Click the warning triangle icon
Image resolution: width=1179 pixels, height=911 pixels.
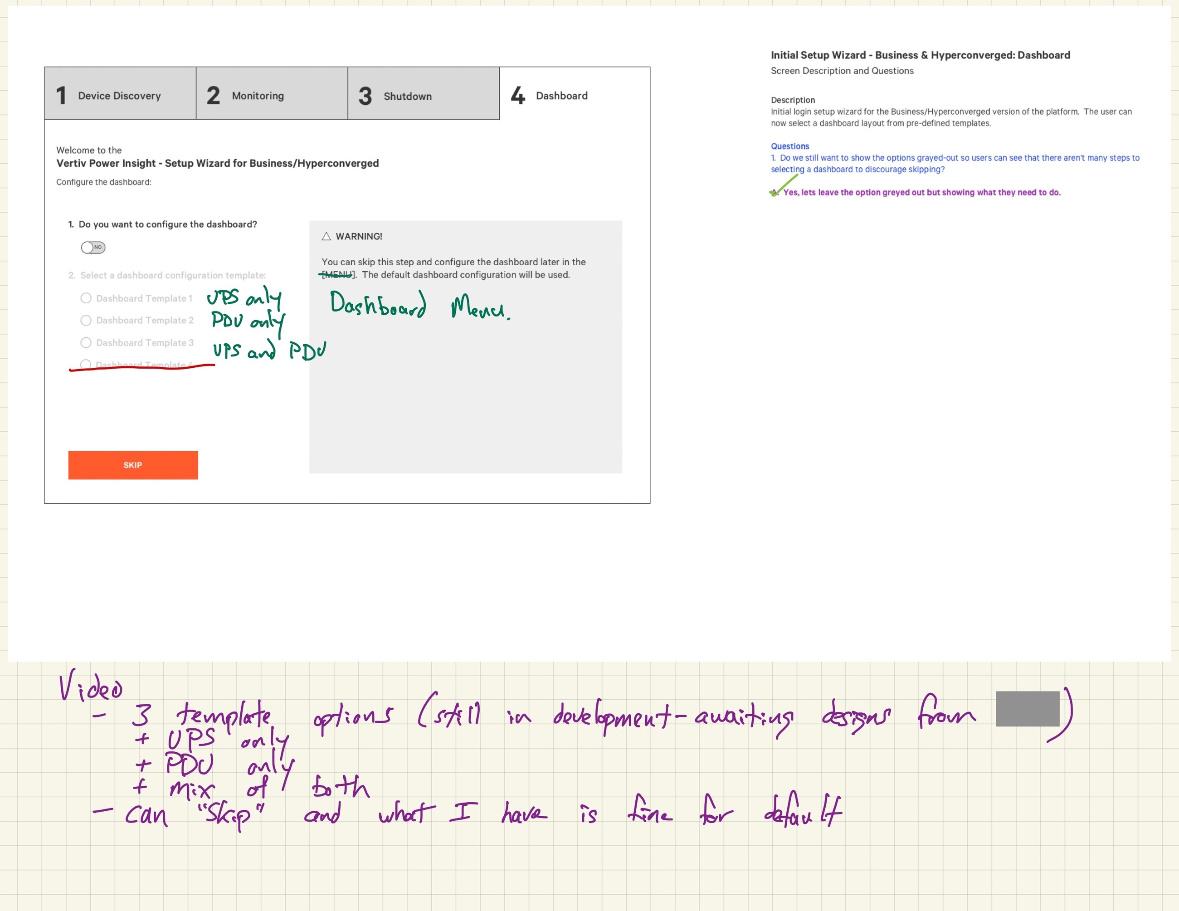[326, 236]
